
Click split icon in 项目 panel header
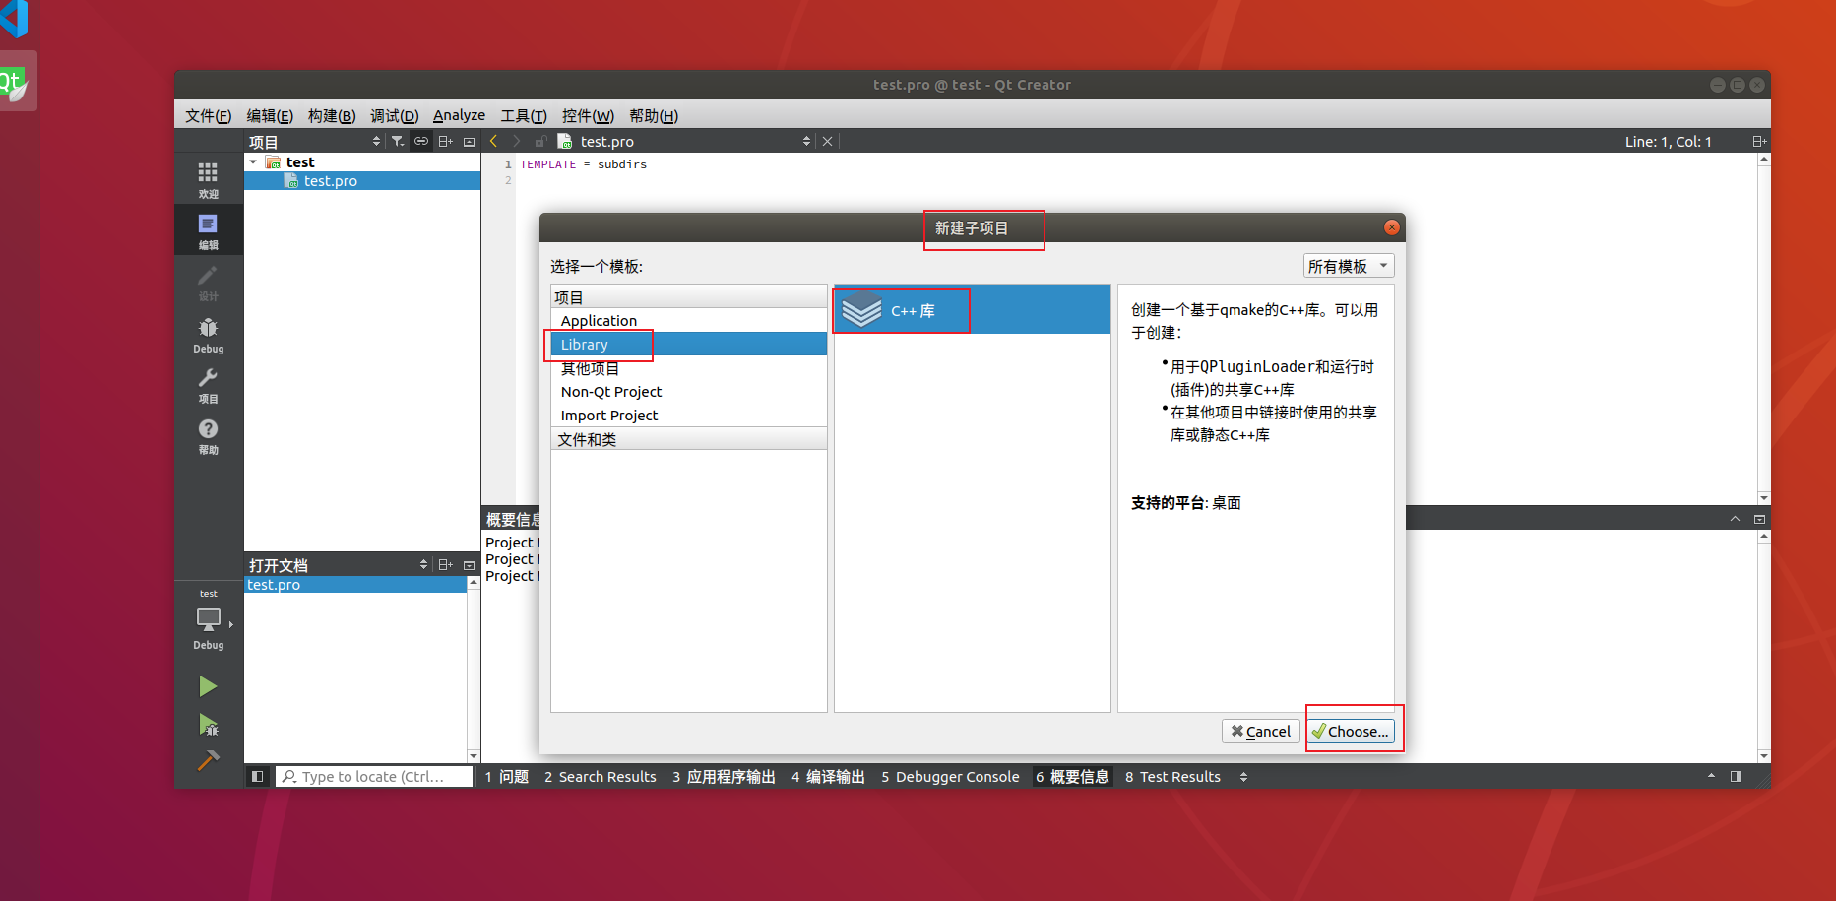click(x=446, y=141)
